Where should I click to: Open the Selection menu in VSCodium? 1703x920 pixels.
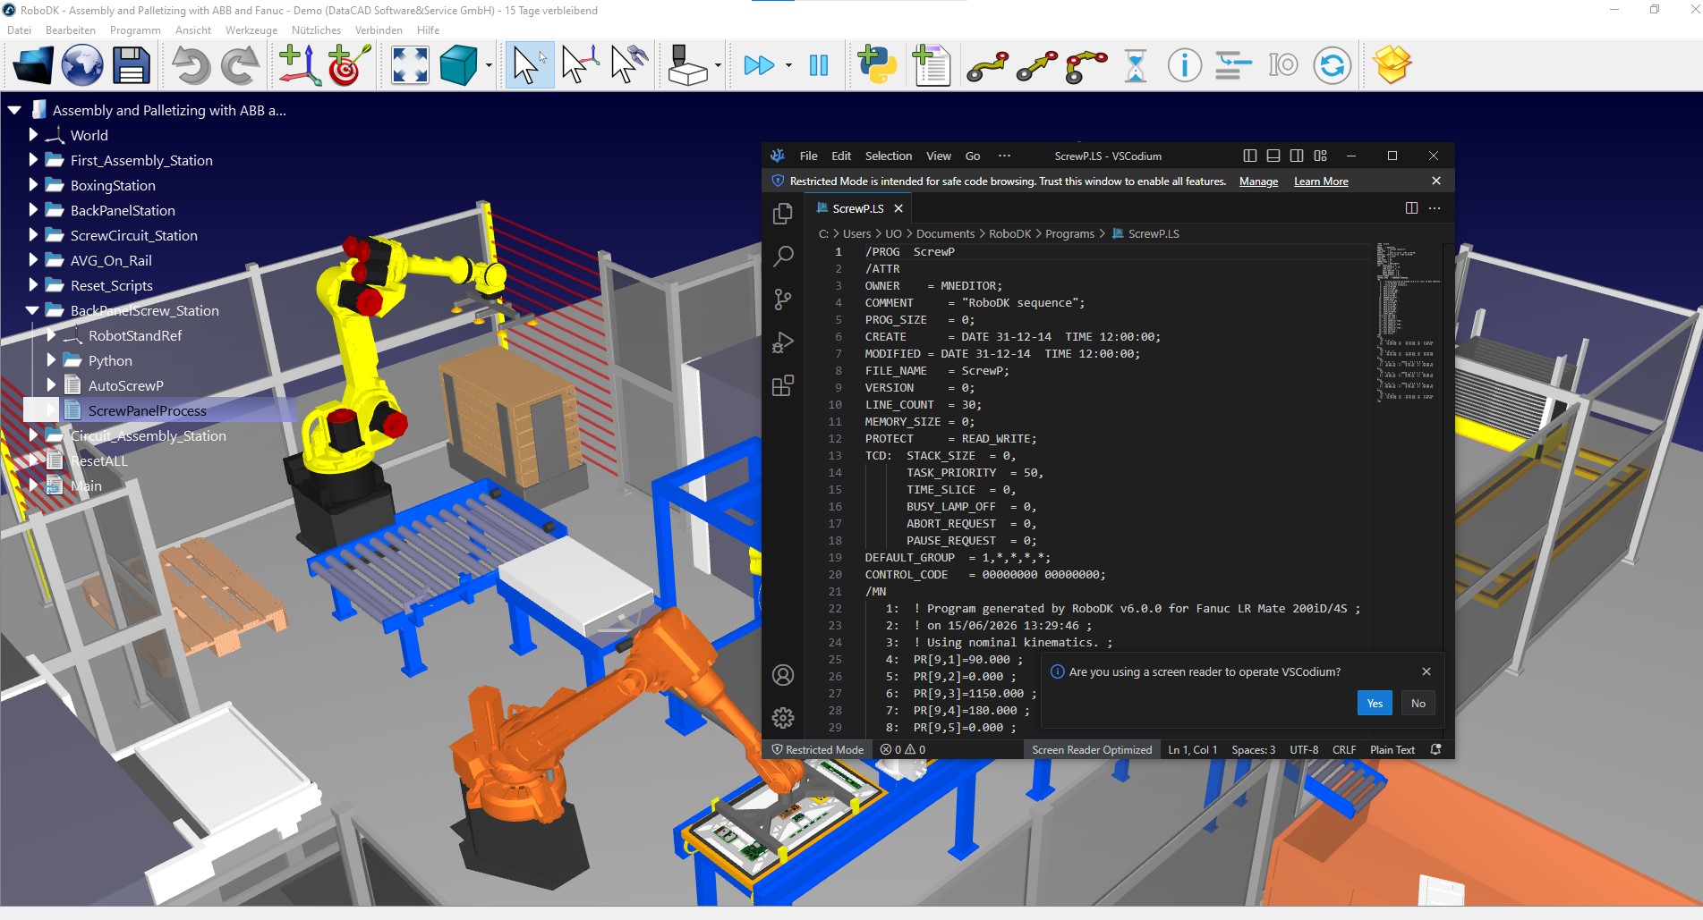pyautogui.click(x=889, y=156)
